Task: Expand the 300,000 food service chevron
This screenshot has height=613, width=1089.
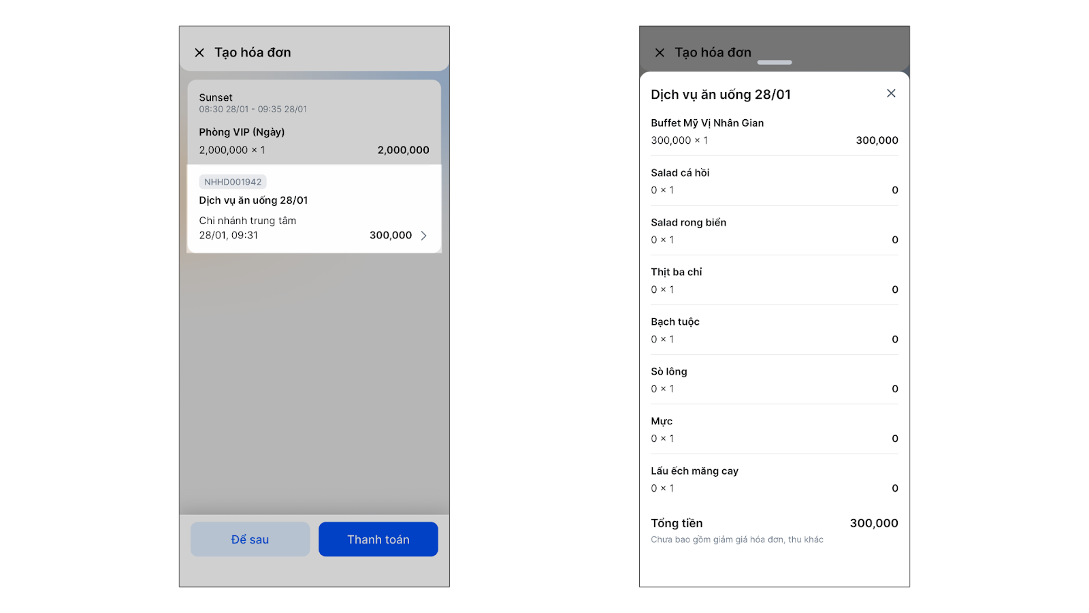Action: 423,236
